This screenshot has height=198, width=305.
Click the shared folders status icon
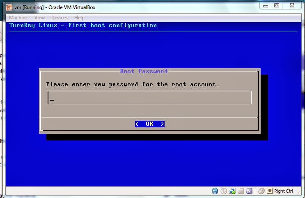241,191
